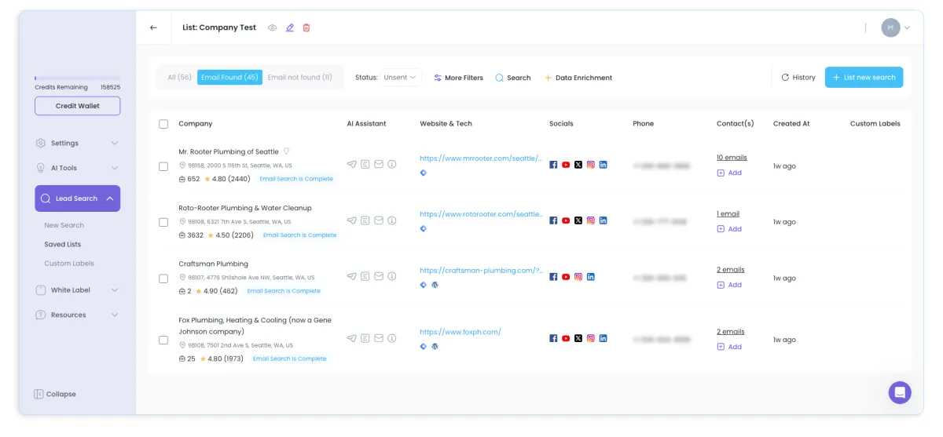Check the box for Mr. Rooter Plumbing of Seattle
Screen dimensions: 943x437
[x=163, y=166]
